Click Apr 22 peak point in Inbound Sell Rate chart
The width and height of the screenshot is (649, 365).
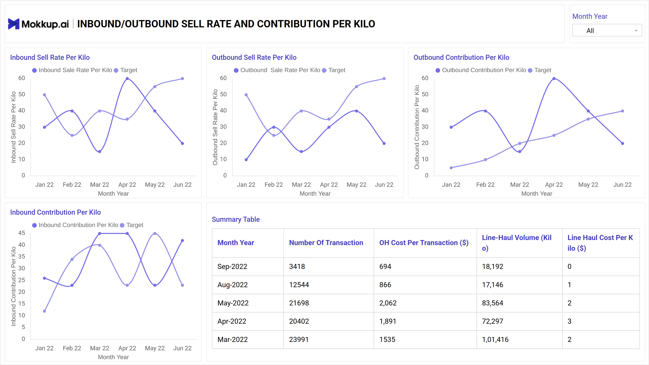pos(127,79)
